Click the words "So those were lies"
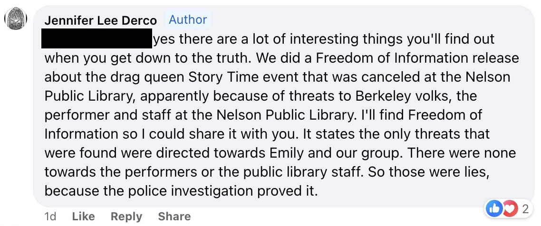 point(428,171)
